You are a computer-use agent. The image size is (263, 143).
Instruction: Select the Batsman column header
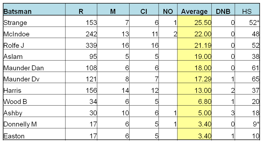click(34, 9)
